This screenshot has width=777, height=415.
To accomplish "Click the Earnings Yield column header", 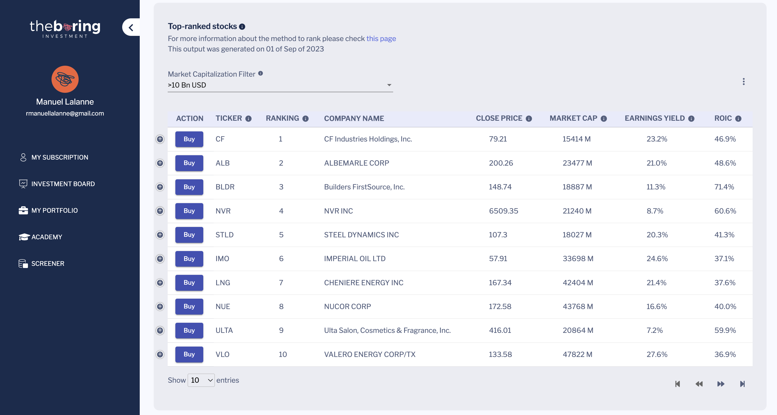I will tap(655, 119).
